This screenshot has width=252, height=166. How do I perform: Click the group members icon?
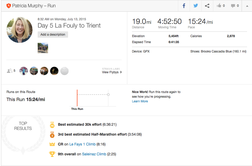(x=10, y=71)
